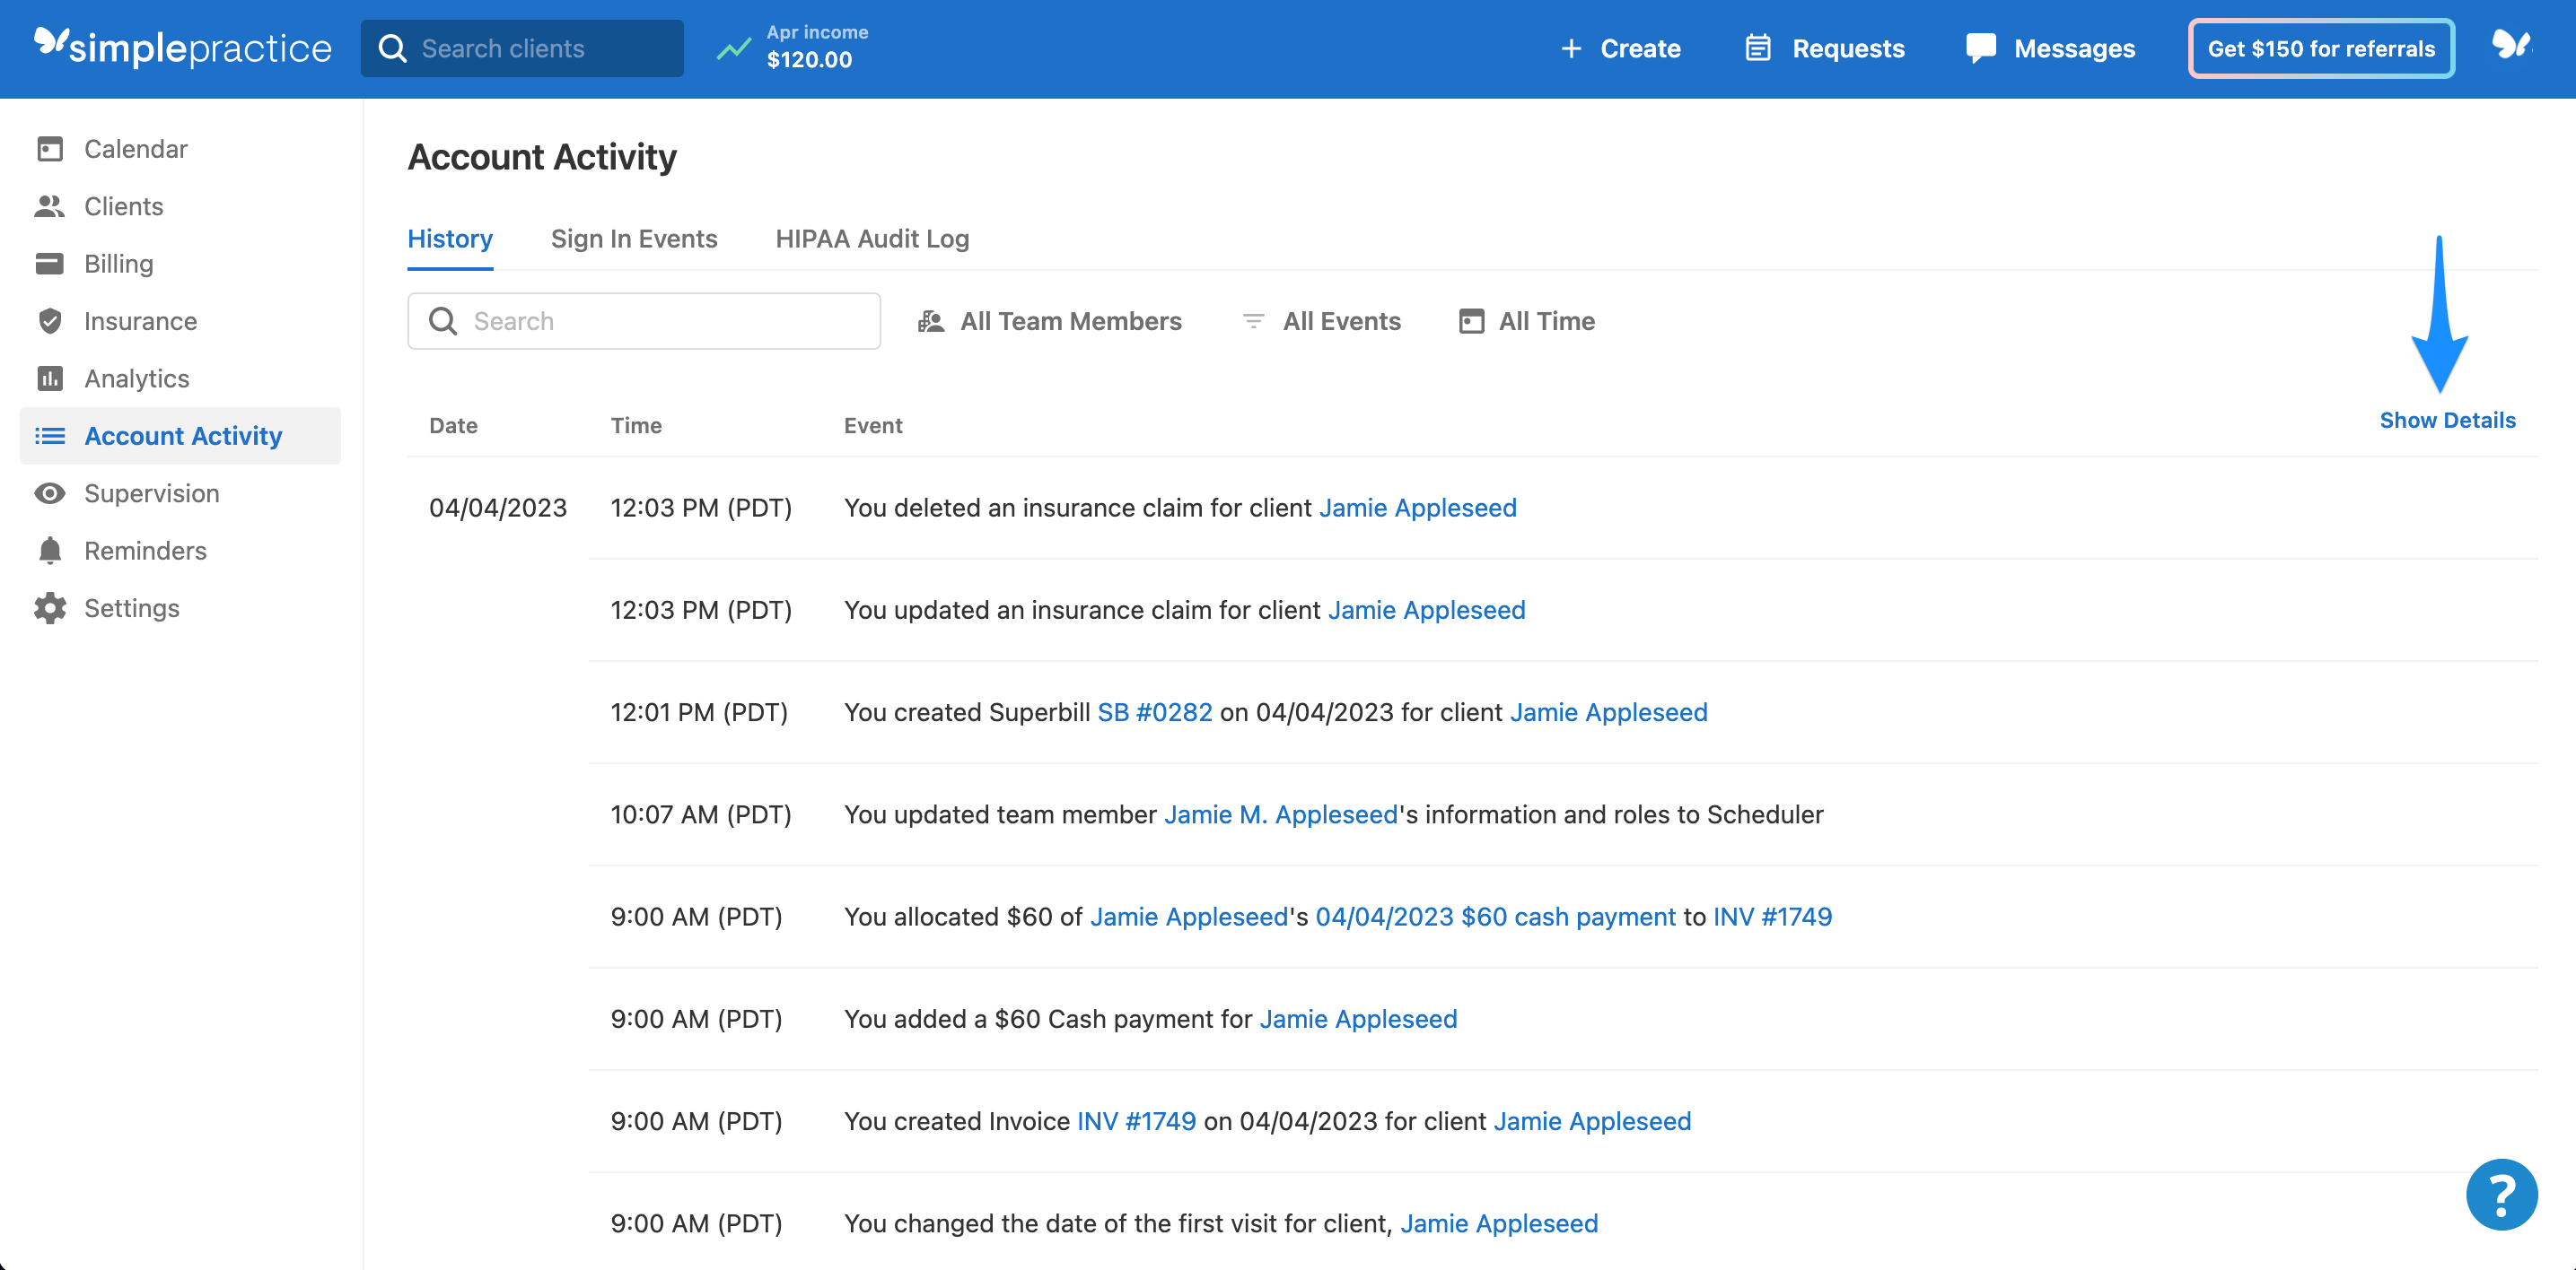This screenshot has width=2576, height=1270.
Task: Open the Insurance section
Action: click(x=140, y=321)
